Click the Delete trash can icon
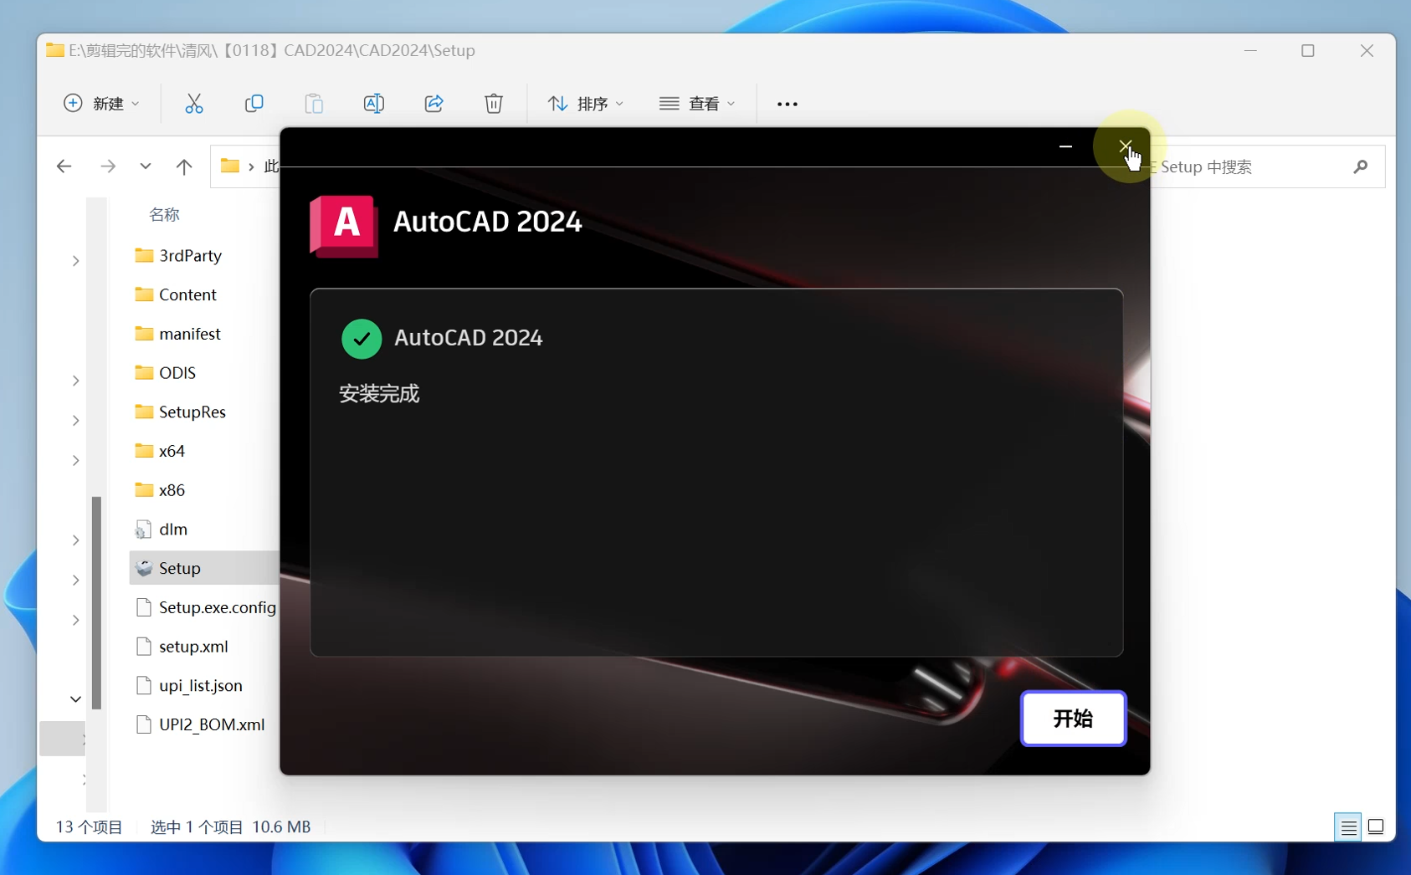The width and height of the screenshot is (1411, 875). click(494, 103)
